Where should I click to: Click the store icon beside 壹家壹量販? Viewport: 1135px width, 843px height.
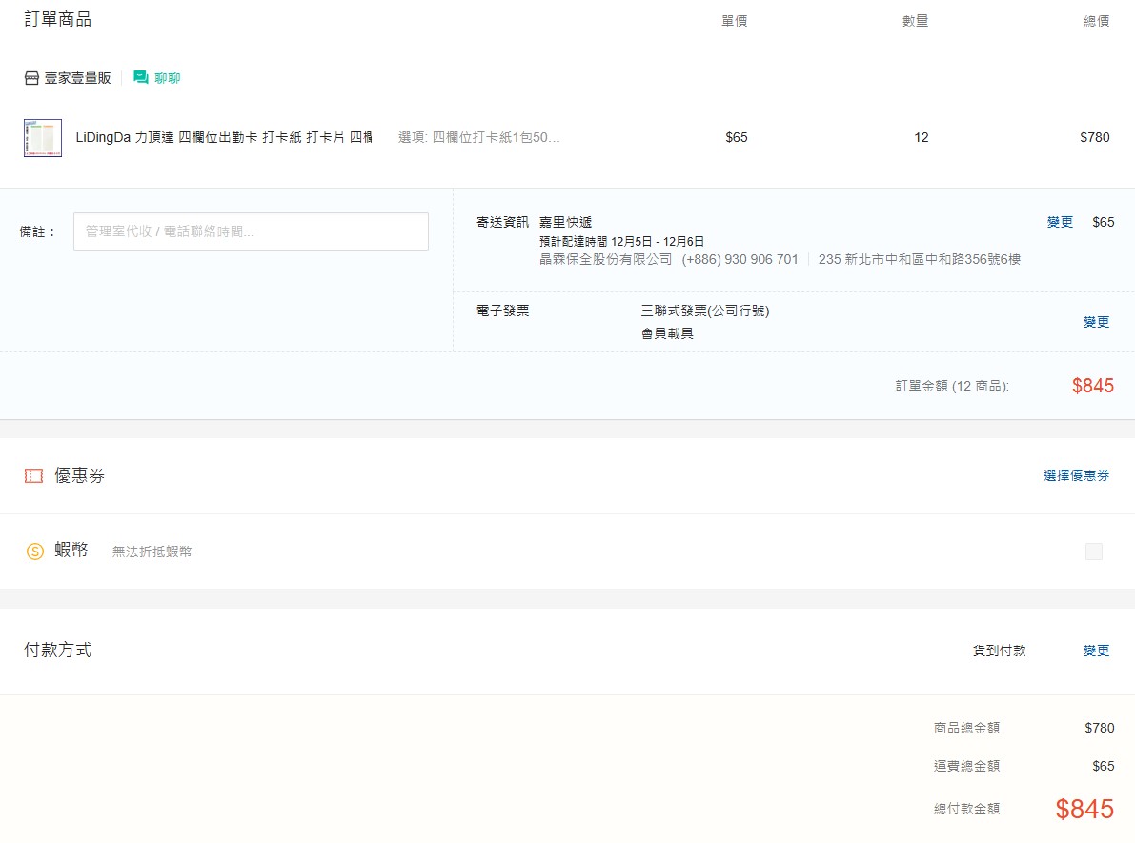(x=31, y=78)
